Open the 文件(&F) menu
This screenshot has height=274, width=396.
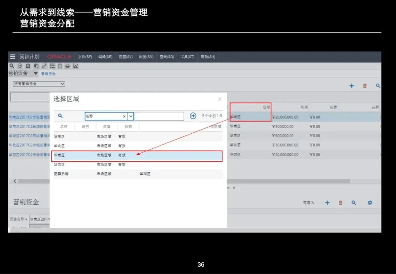click(85, 57)
